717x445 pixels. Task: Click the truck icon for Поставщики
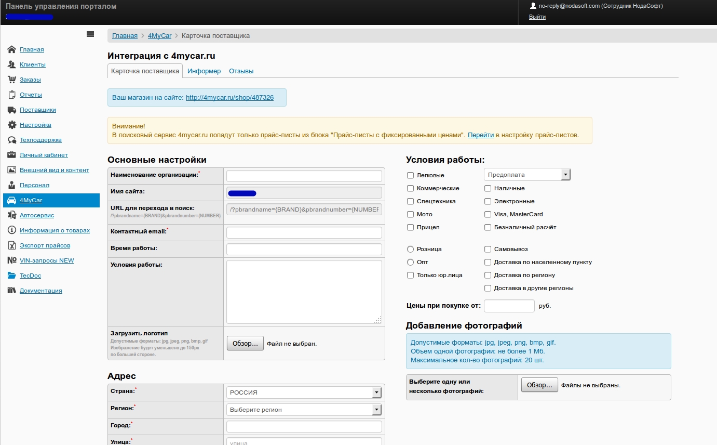[11, 110]
